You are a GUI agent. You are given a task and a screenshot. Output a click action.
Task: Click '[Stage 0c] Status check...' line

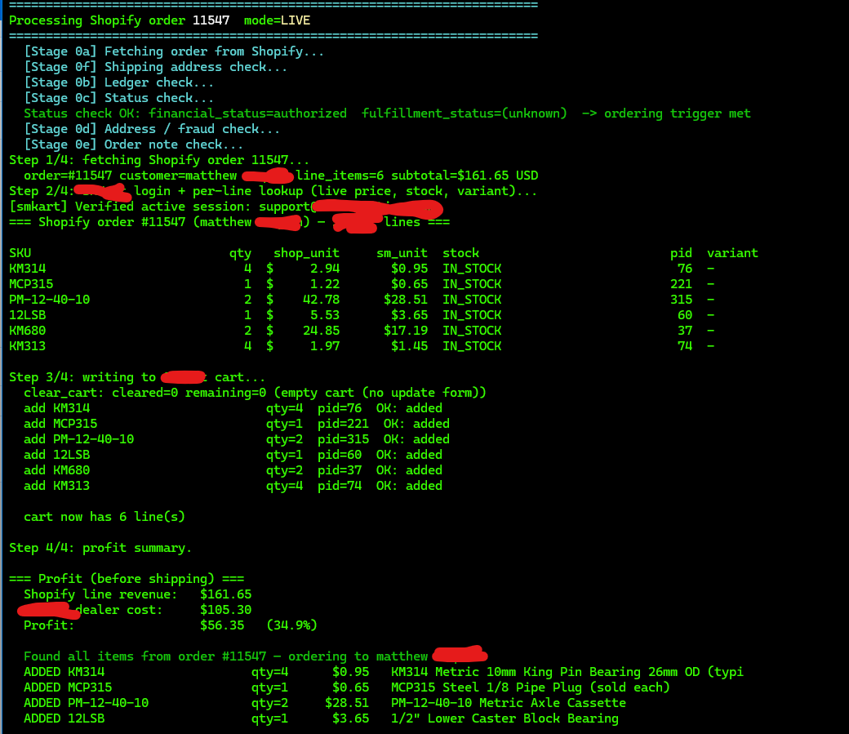click(x=118, y=98)
